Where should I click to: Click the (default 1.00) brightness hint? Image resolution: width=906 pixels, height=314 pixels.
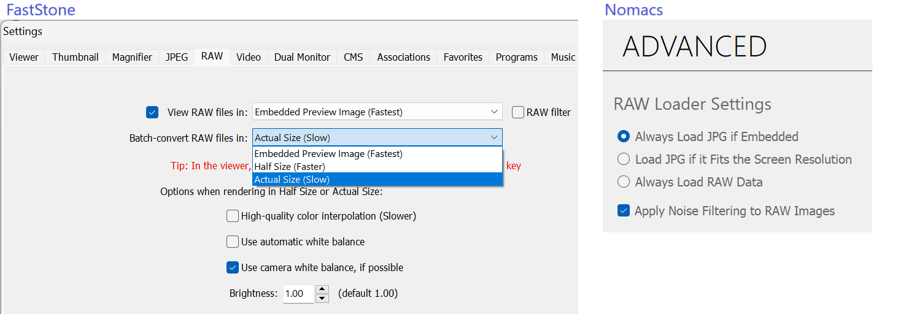(368, 293)
